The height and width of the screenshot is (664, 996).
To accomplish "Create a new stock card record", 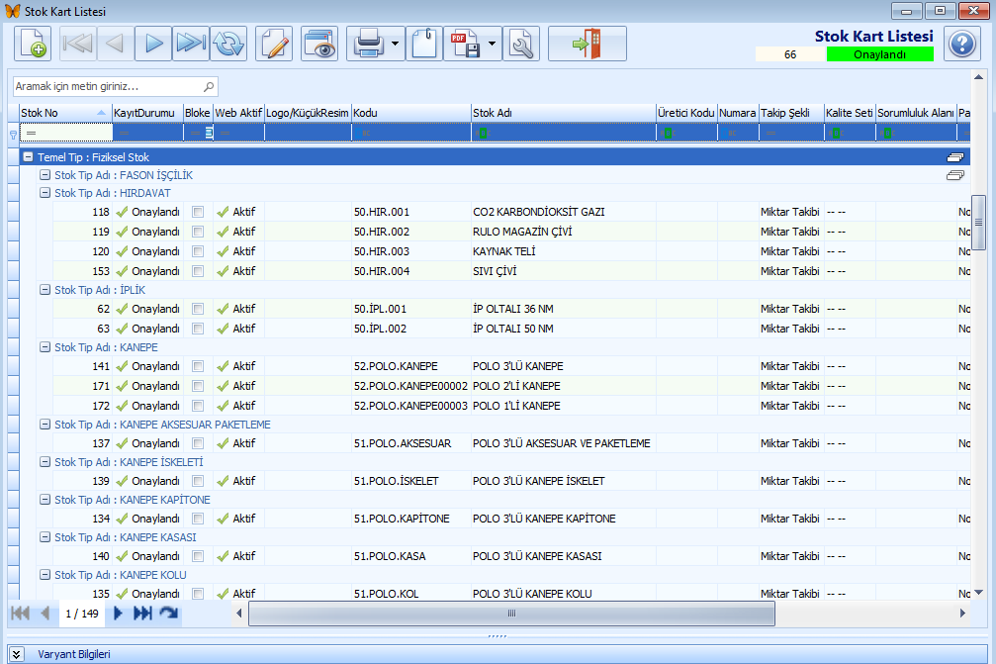I will [33, 44].
